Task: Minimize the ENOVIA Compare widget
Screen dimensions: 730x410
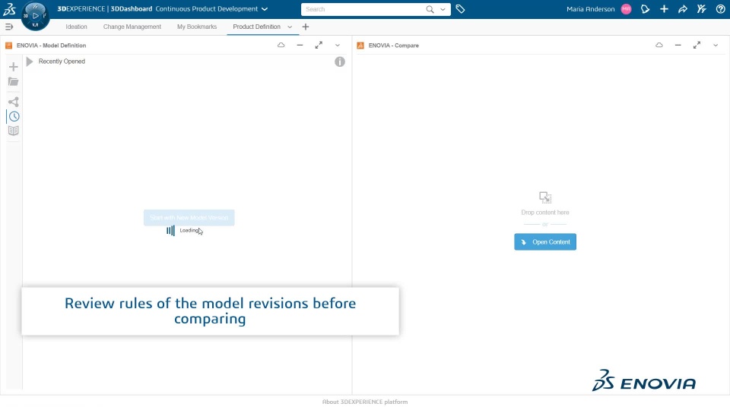Action: coord(678,45)
